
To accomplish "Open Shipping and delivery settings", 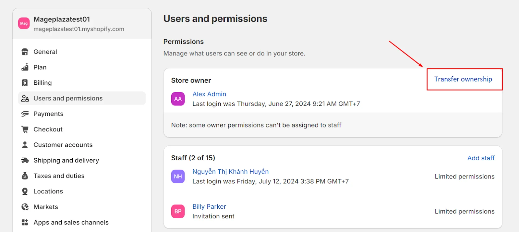I will click(66, 160).
